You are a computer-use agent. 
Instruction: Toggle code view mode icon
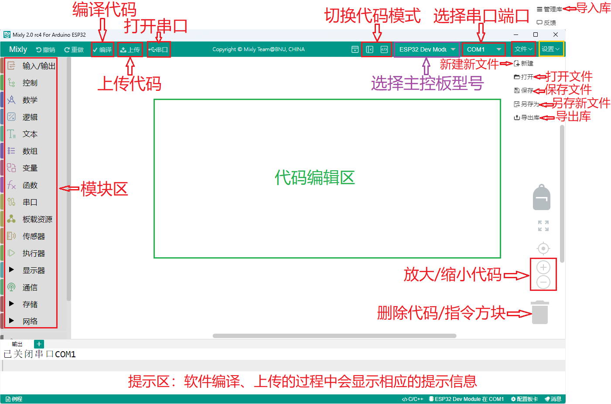pyautogui.click(x=384, y=49)
